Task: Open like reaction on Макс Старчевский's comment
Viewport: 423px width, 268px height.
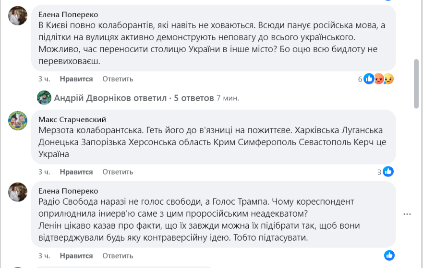Action: tap(388, 172)
